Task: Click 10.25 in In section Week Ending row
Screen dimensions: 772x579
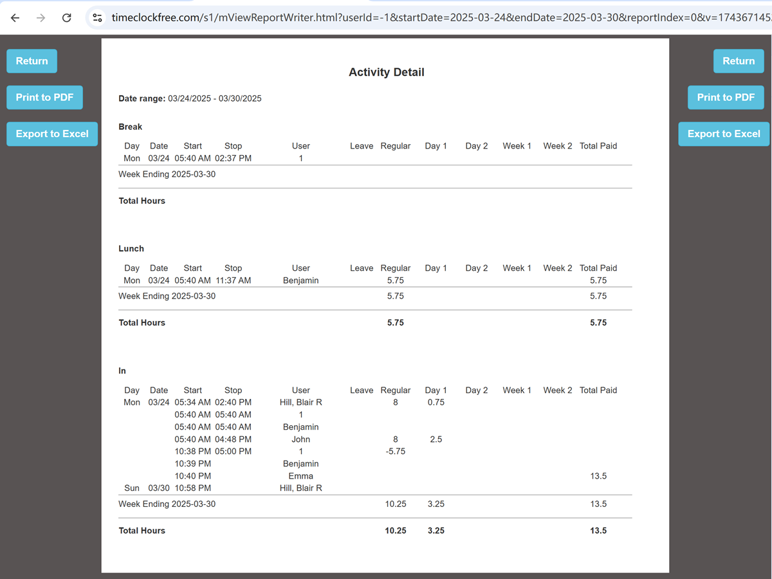Action: coord(396,504)
